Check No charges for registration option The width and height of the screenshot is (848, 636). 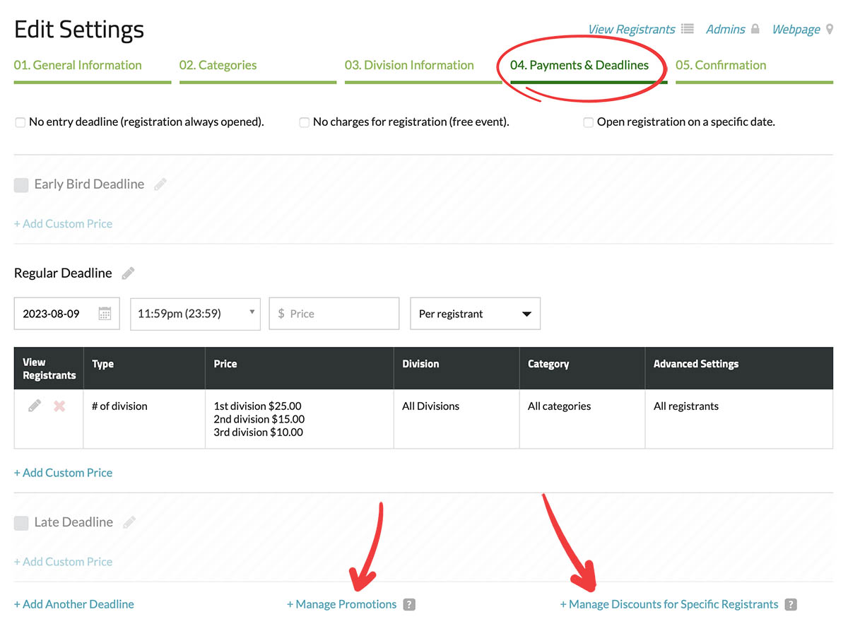pos(305,123)
